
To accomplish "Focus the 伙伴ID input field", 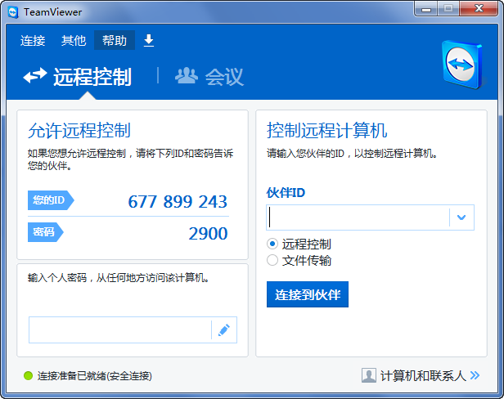I will [x=358, y=217].
